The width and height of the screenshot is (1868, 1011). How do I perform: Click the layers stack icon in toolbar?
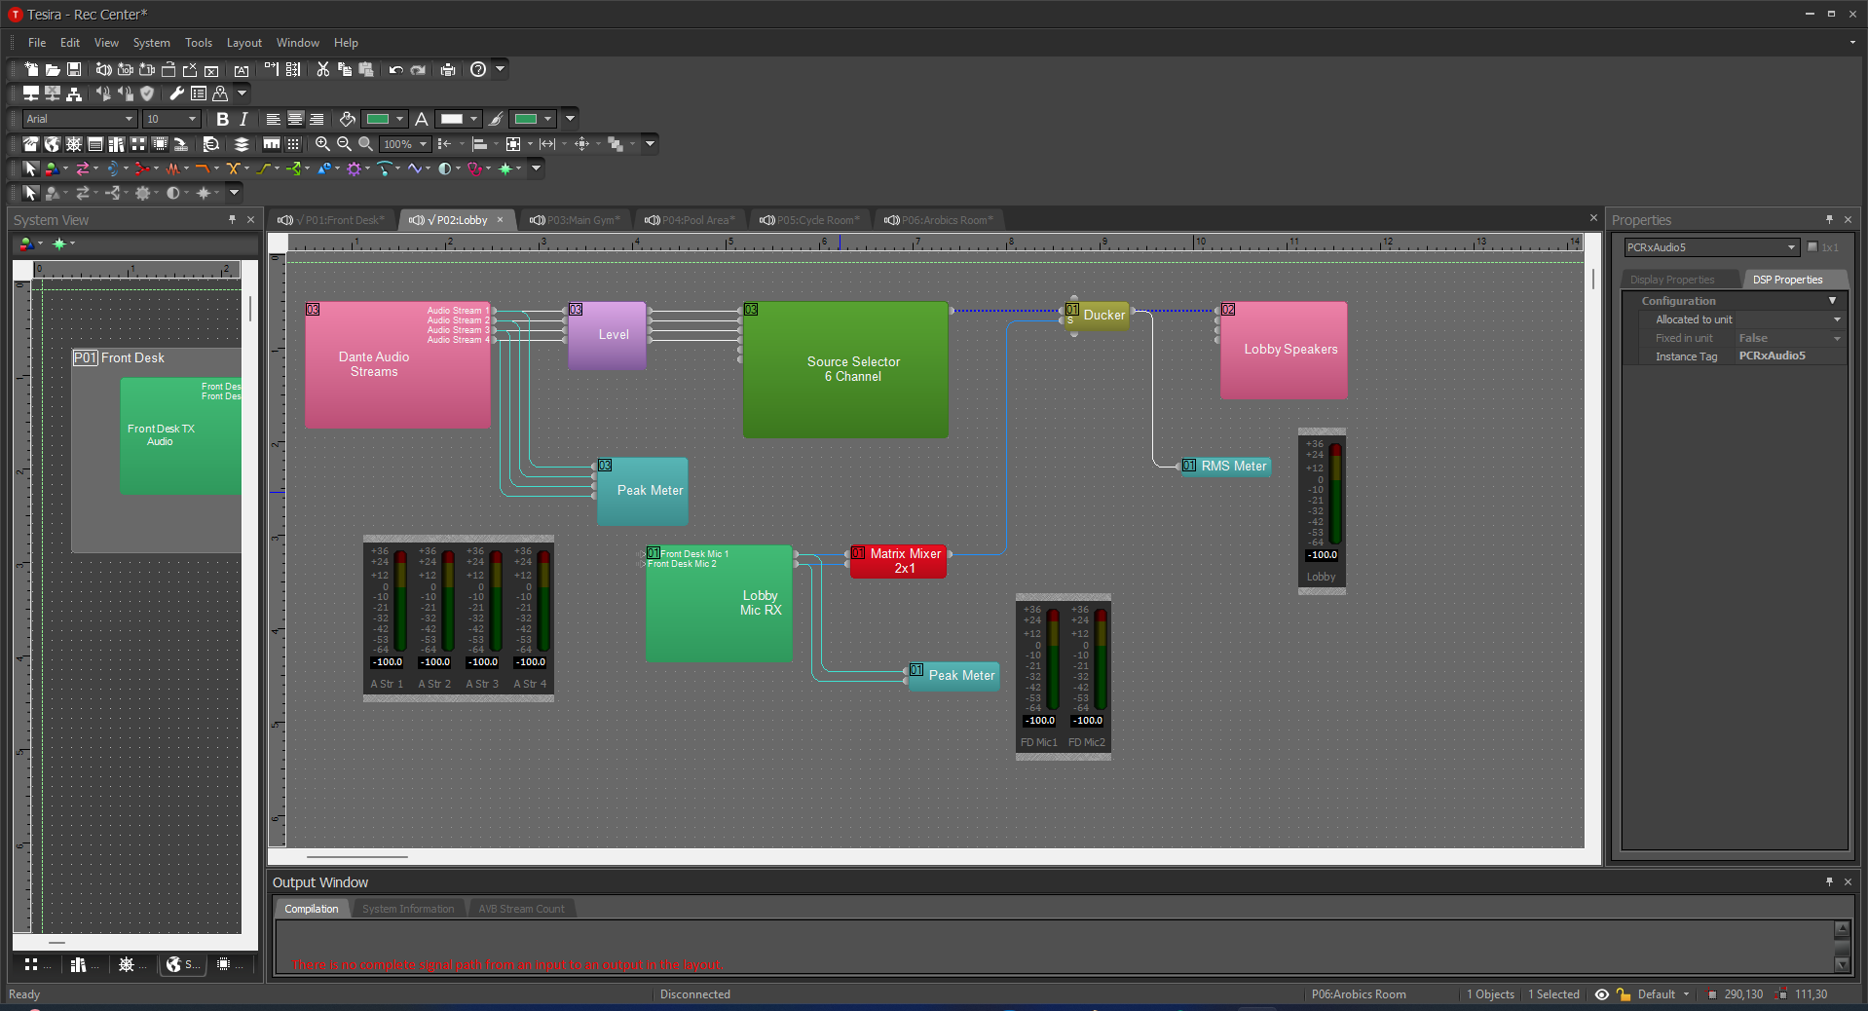click(242, 143)
